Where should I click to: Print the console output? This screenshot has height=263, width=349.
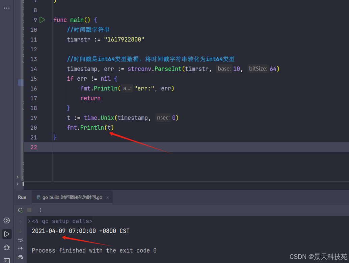pyautogui.click(x=20, y=257)
